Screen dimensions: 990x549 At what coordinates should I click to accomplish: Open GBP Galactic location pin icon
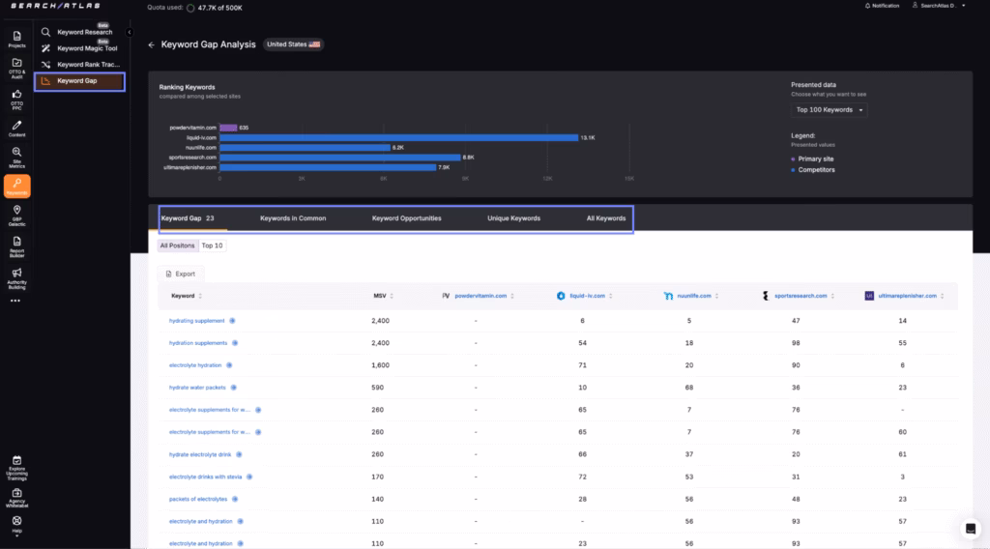pyautogui.click(x=16, y=214)
